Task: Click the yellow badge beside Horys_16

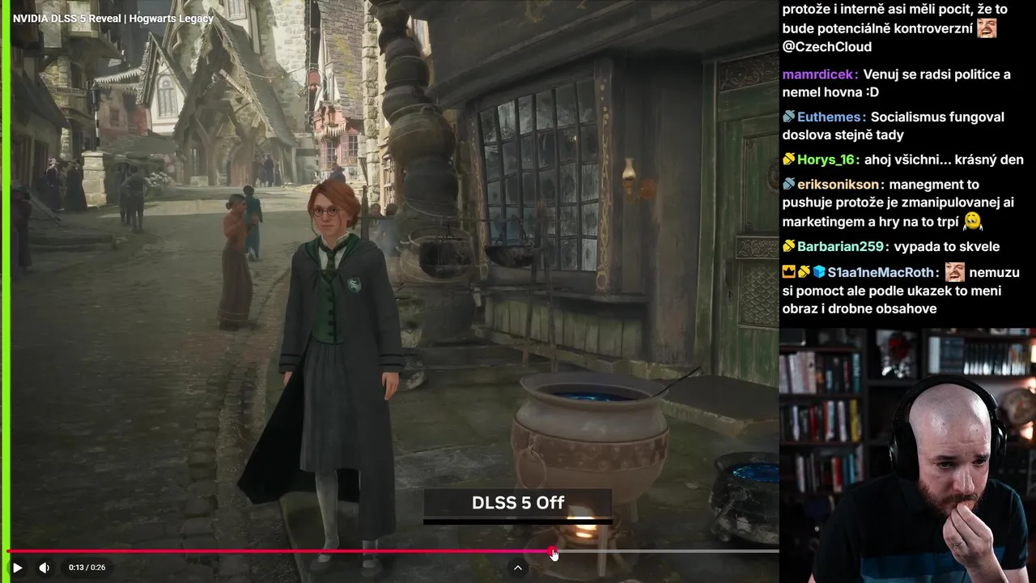Action: (x=789, y=160)
